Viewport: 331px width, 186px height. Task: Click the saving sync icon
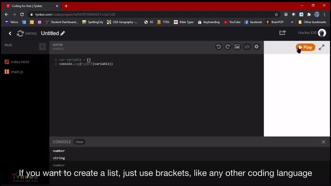pyautogui.click(x=20, y=33)
